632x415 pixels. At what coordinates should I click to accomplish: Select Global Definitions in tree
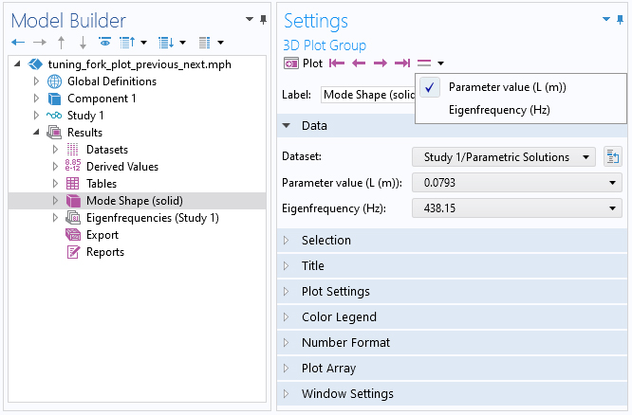tap(112, 81)
